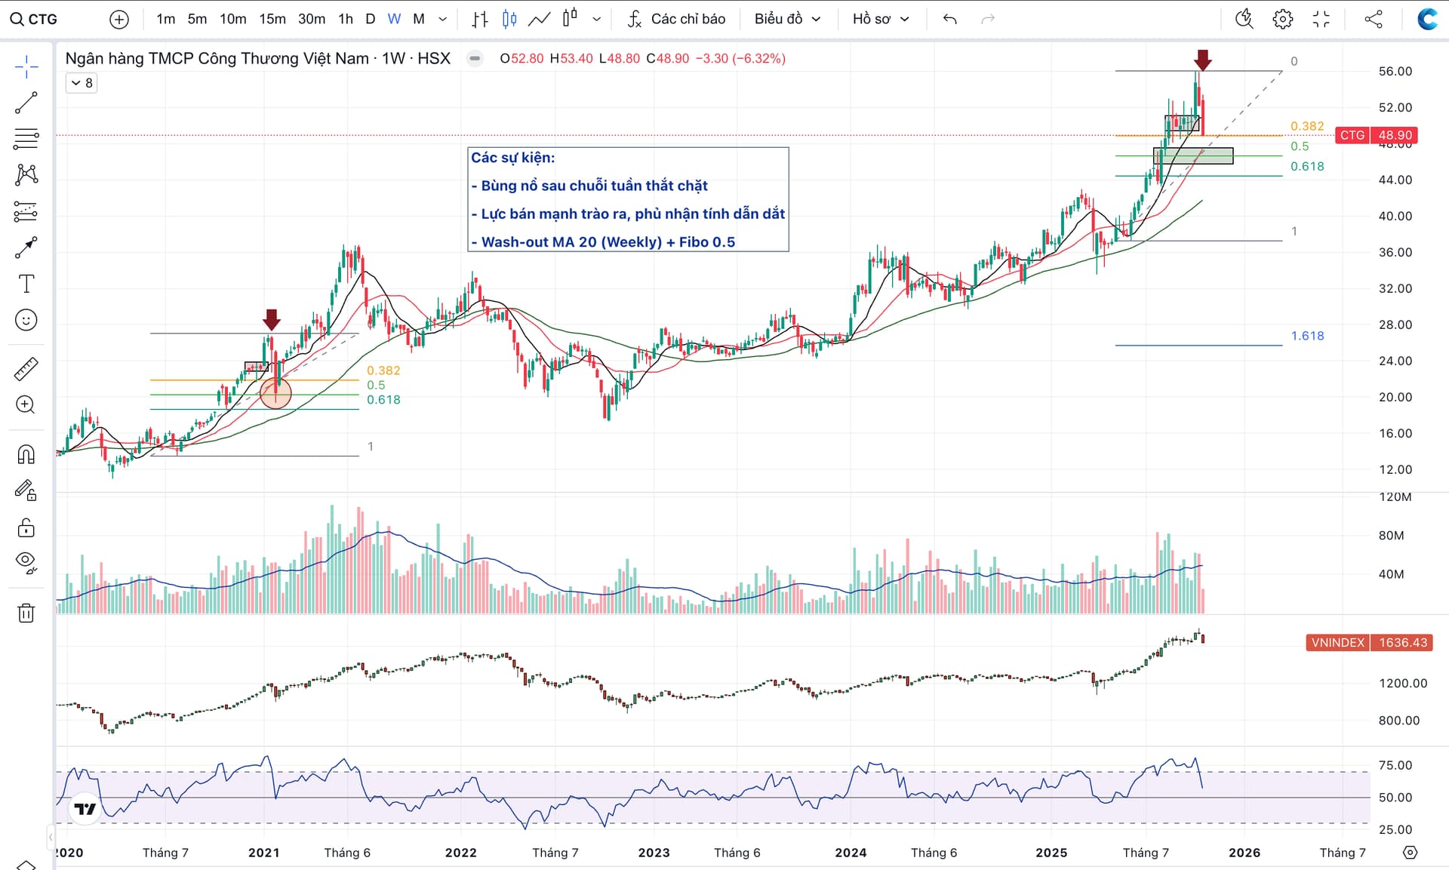The image size is (1449, 870).
Task: Collapse the indicator legend showing 8
Action: point(82,83)
